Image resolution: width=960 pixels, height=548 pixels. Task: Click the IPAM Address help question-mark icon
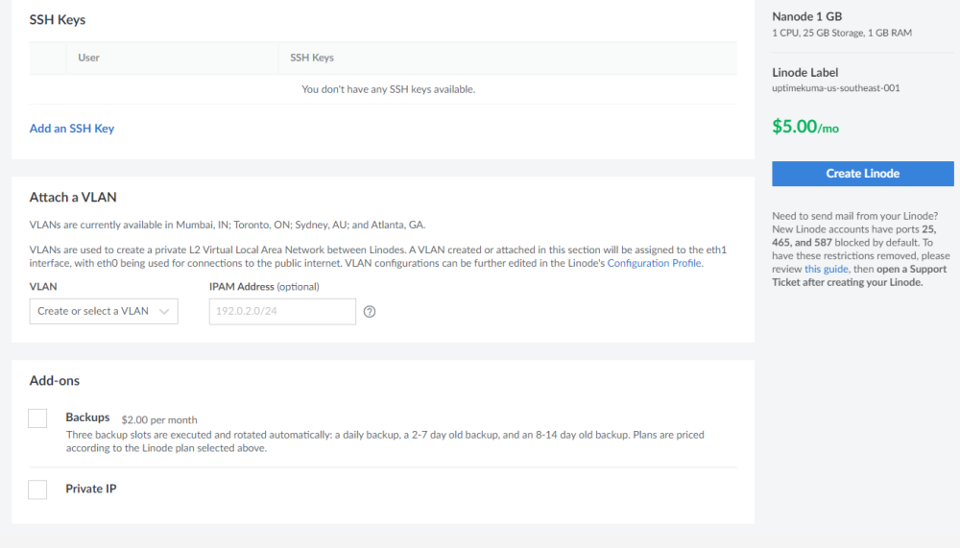(370, 312)
